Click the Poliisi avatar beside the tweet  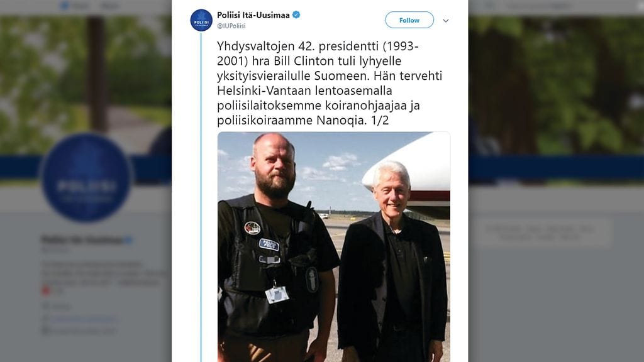[201, 20]
